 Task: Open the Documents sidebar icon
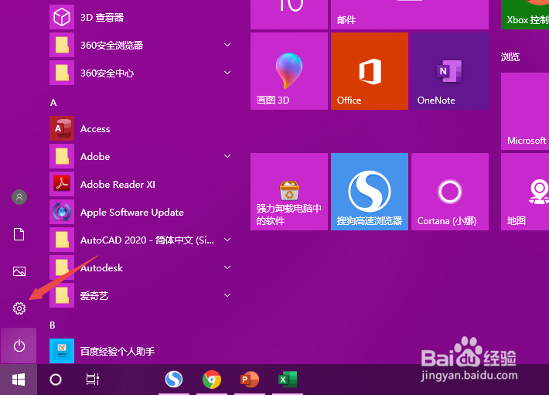pyautogui.click(x=19, y=234)
